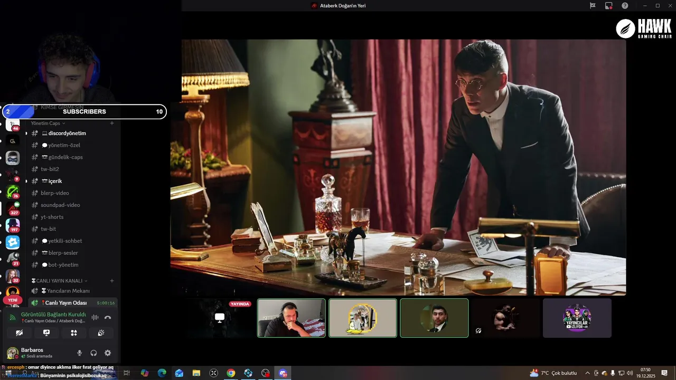Screen dimensions: 676x380
Task: Open server with 32 badge
Action: 13,276
